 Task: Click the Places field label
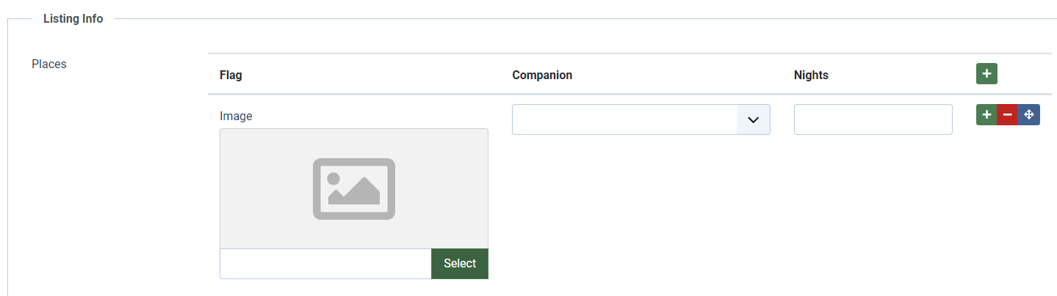[x=49, y=64]
